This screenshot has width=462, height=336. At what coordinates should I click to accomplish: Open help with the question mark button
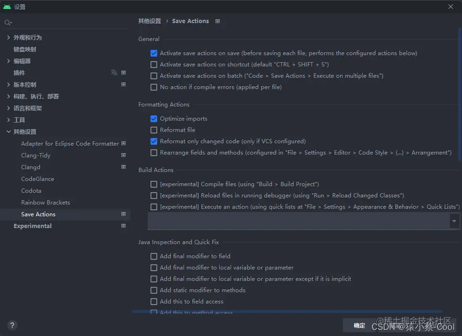[x=12, y=325]
